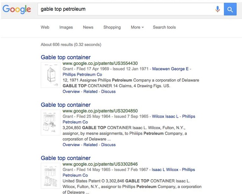This screenshot has width=242, height=194.
Task: Click snippet 14 Claims, 4 Drawing Figs. US.
Action: 141,86
